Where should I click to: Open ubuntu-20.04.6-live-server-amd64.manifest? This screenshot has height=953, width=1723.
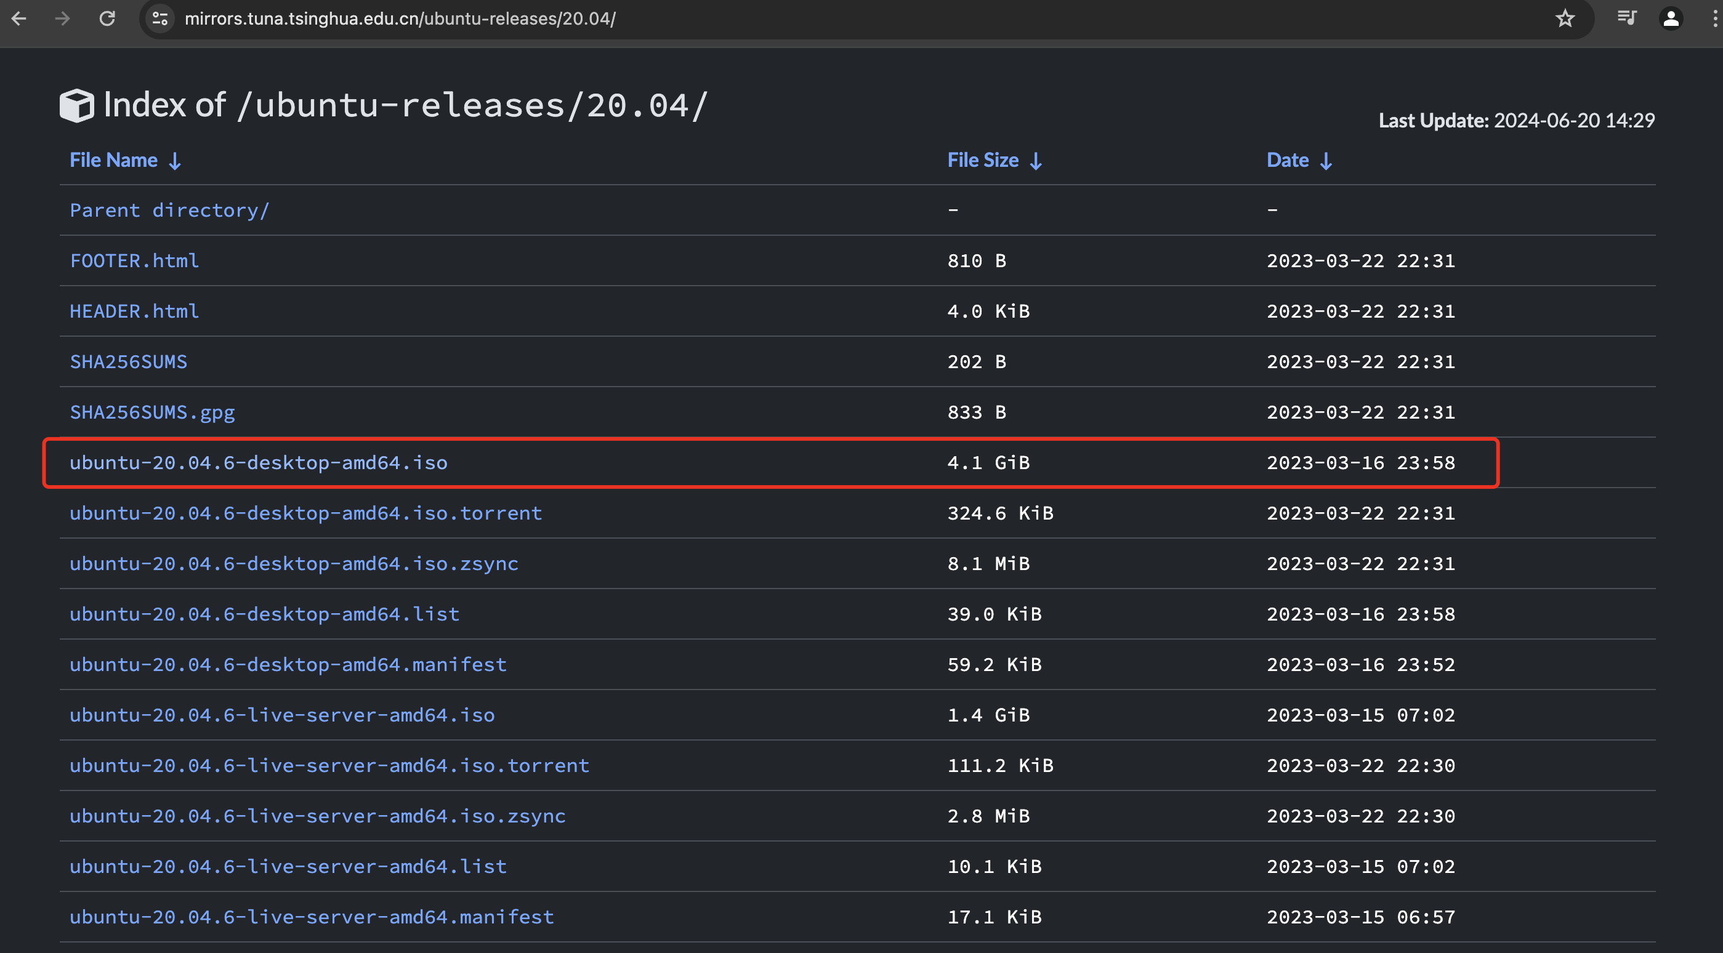pos(312,917)
